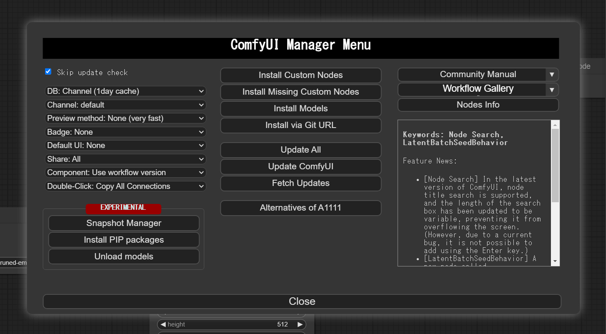Expand the Community Manual dropdown arrow
The width and height of the screenshot is (606, 334).
point(552,74)
